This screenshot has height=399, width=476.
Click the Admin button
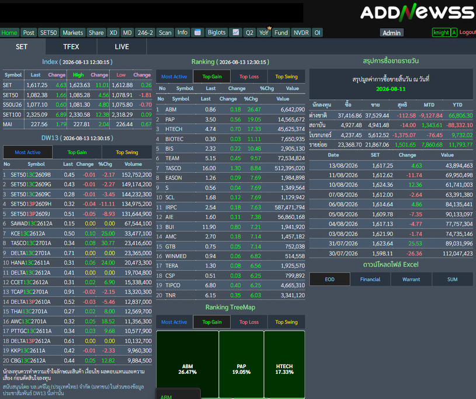[392, 33]
